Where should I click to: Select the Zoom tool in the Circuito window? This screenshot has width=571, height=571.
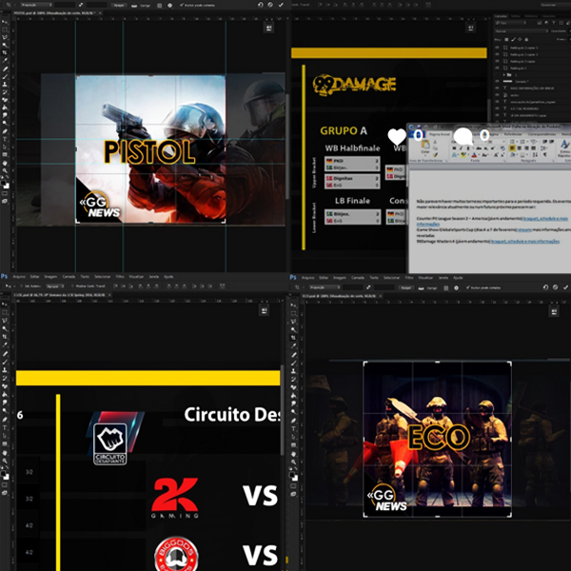click(x=5, y=461)
